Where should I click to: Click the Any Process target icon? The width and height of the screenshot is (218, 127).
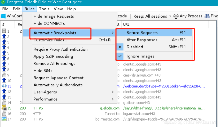(176, 16)
